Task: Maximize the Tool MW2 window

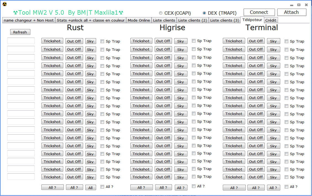Action: click(299, 5)
